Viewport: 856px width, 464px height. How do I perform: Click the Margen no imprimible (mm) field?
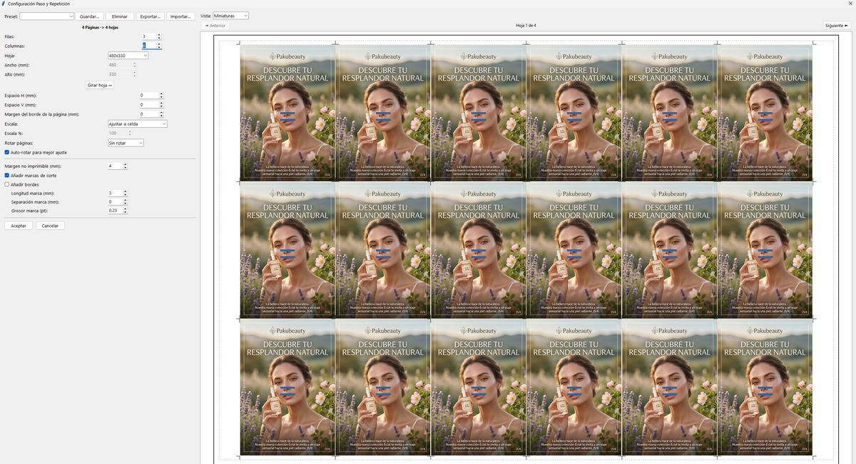pos(115,166)
